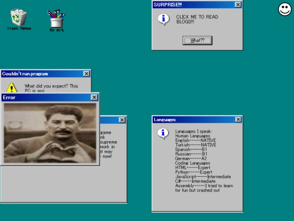Click the 'Russian-----B1' line
The height and width of the screenshot is (221, 294).
(191, 154)
